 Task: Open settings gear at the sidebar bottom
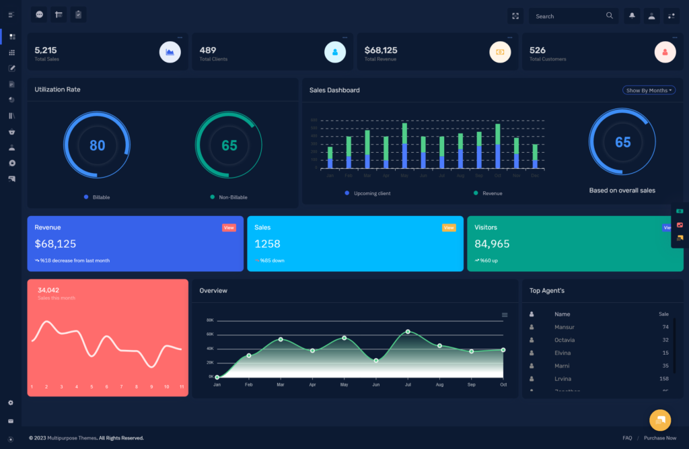click(11, 403)
